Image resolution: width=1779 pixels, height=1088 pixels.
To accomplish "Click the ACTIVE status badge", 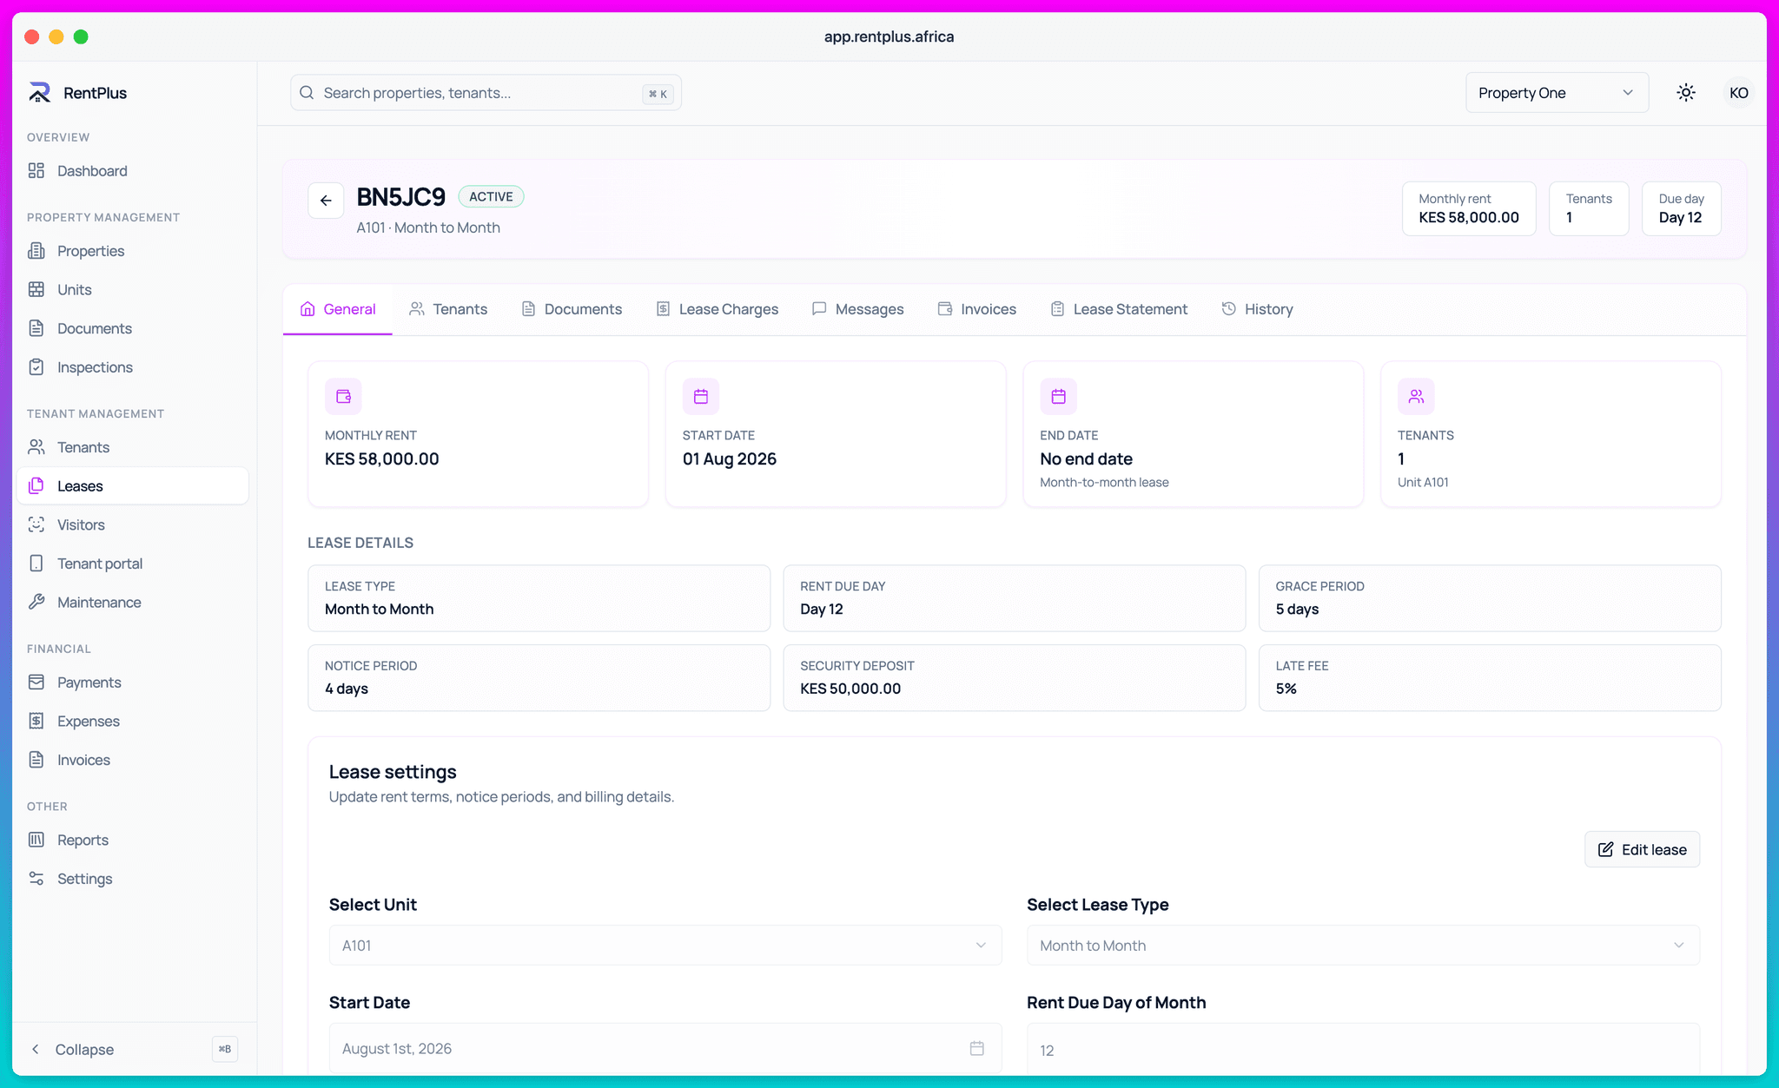I will tap(491, 197).
